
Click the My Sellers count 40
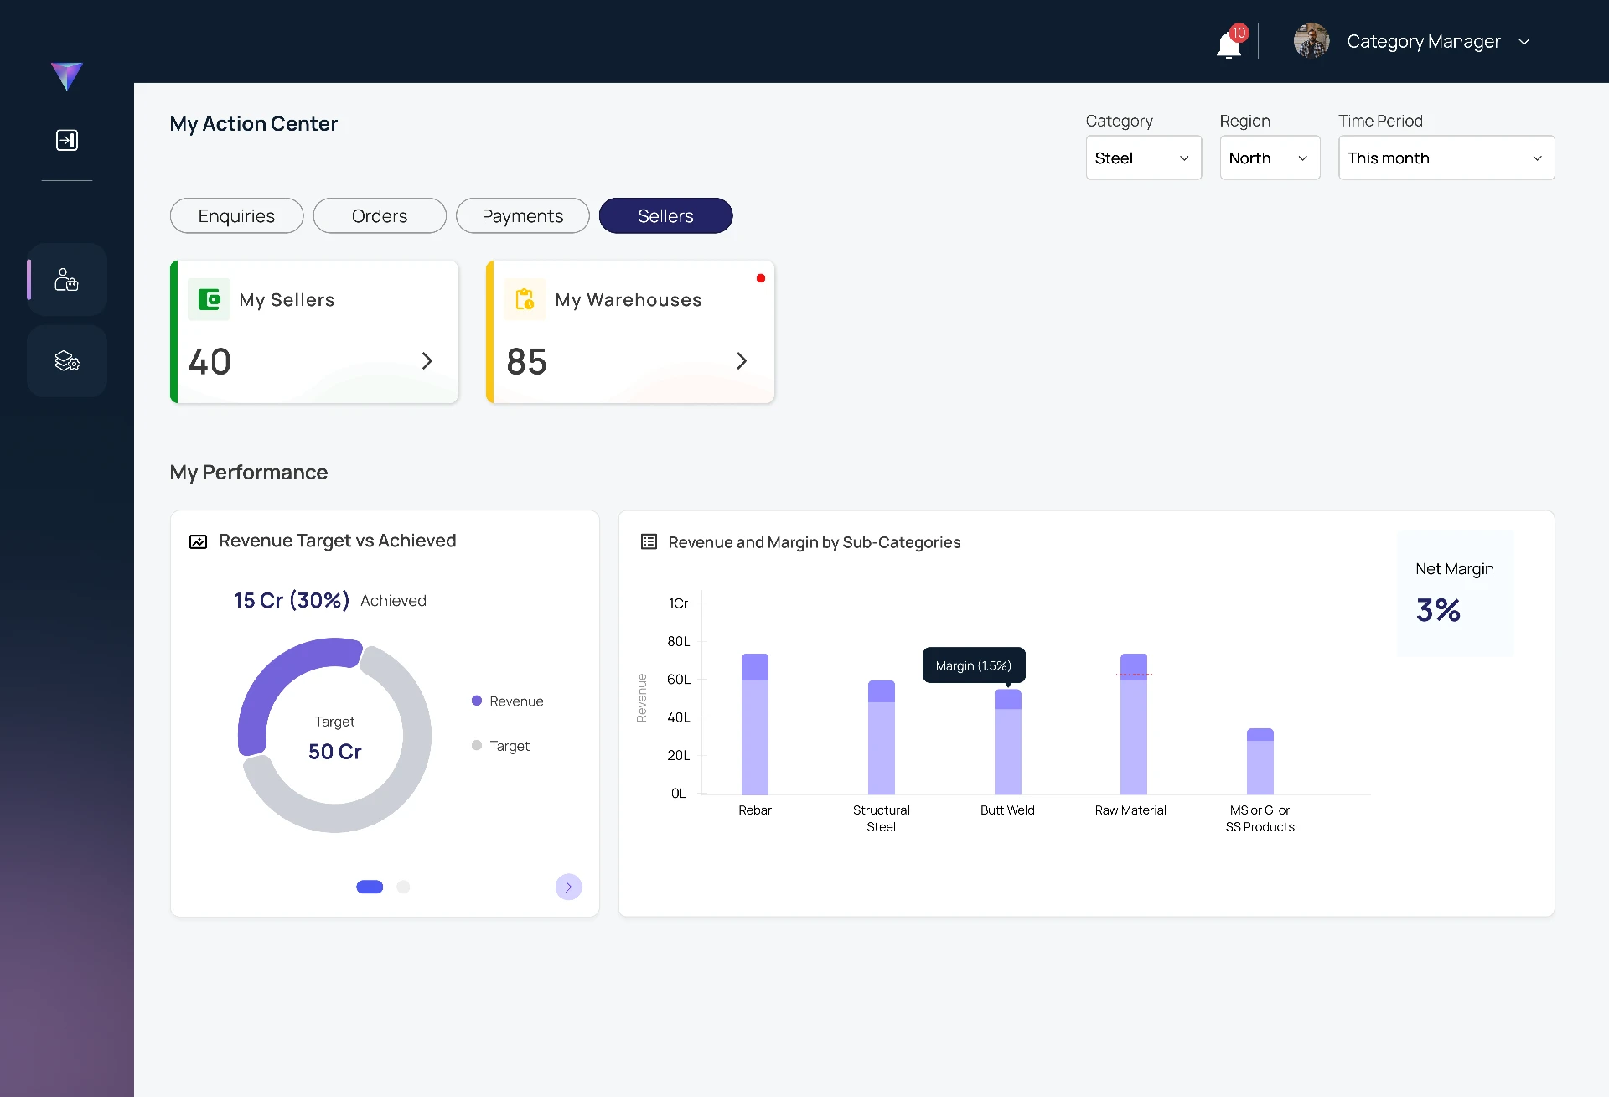(x=210, y=362)
